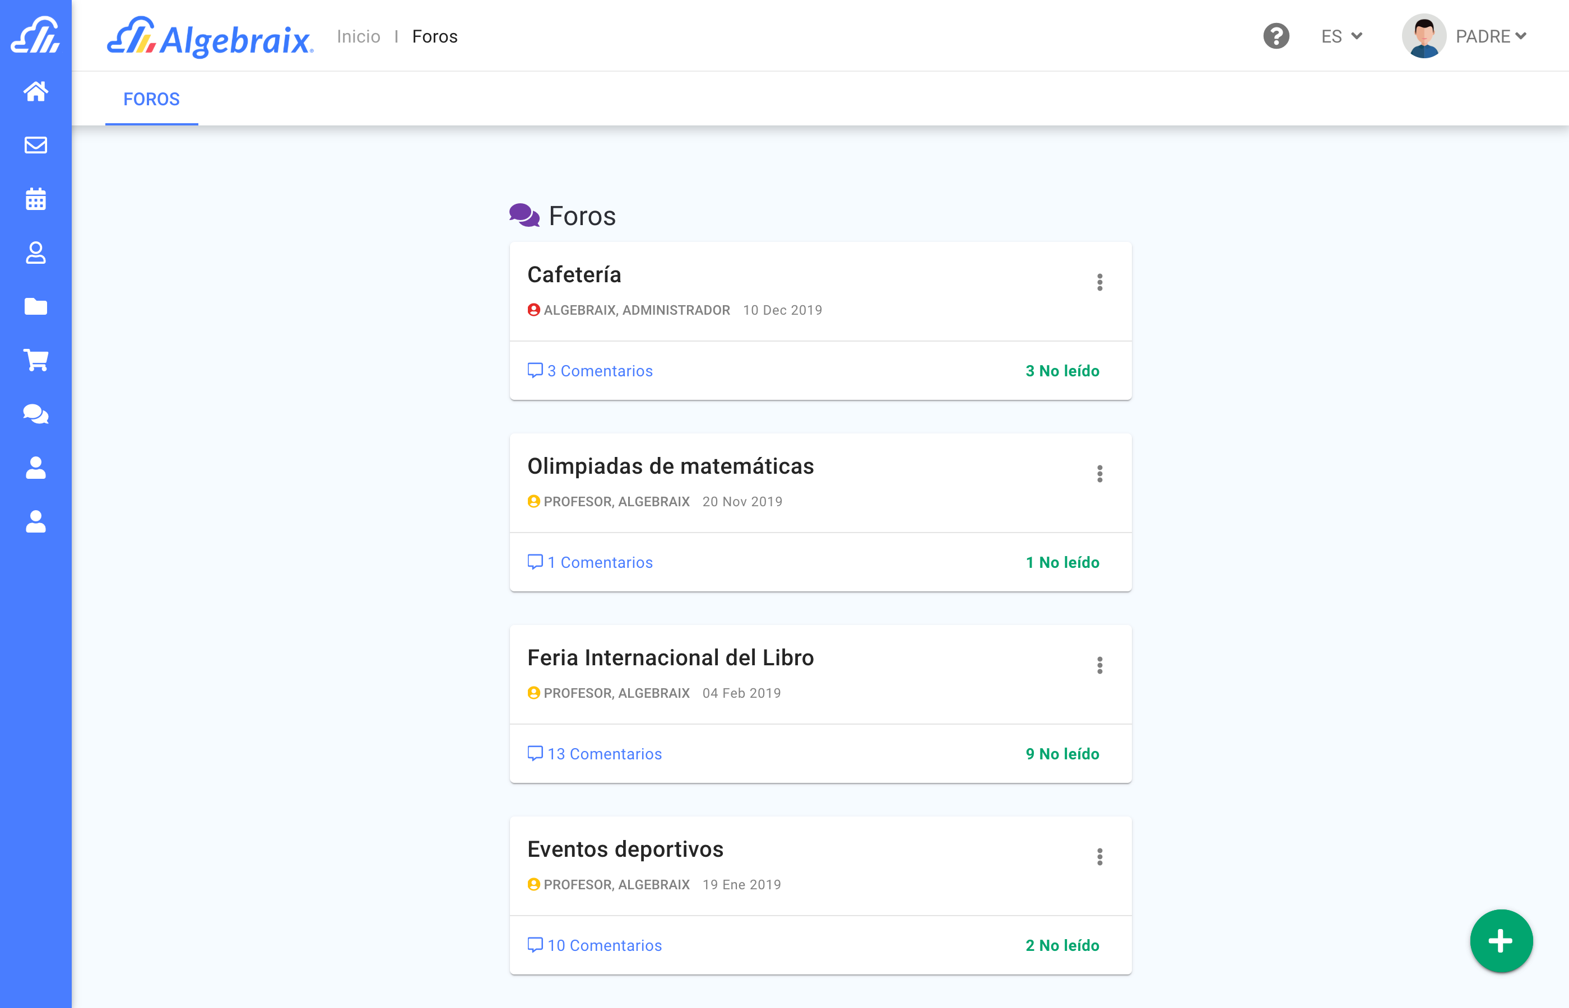Open the PADRE user menu dropdown
The width and height of the screenshot is (1569, 1008).
[1491, 36]
